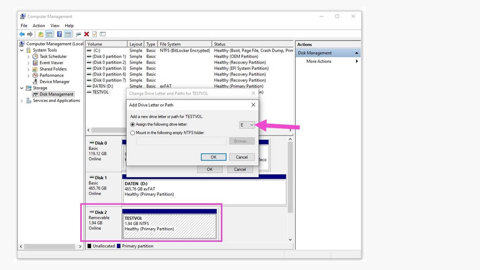
Task: Select 'Assign the following drive letter' radio button
Action: [132, 124]
